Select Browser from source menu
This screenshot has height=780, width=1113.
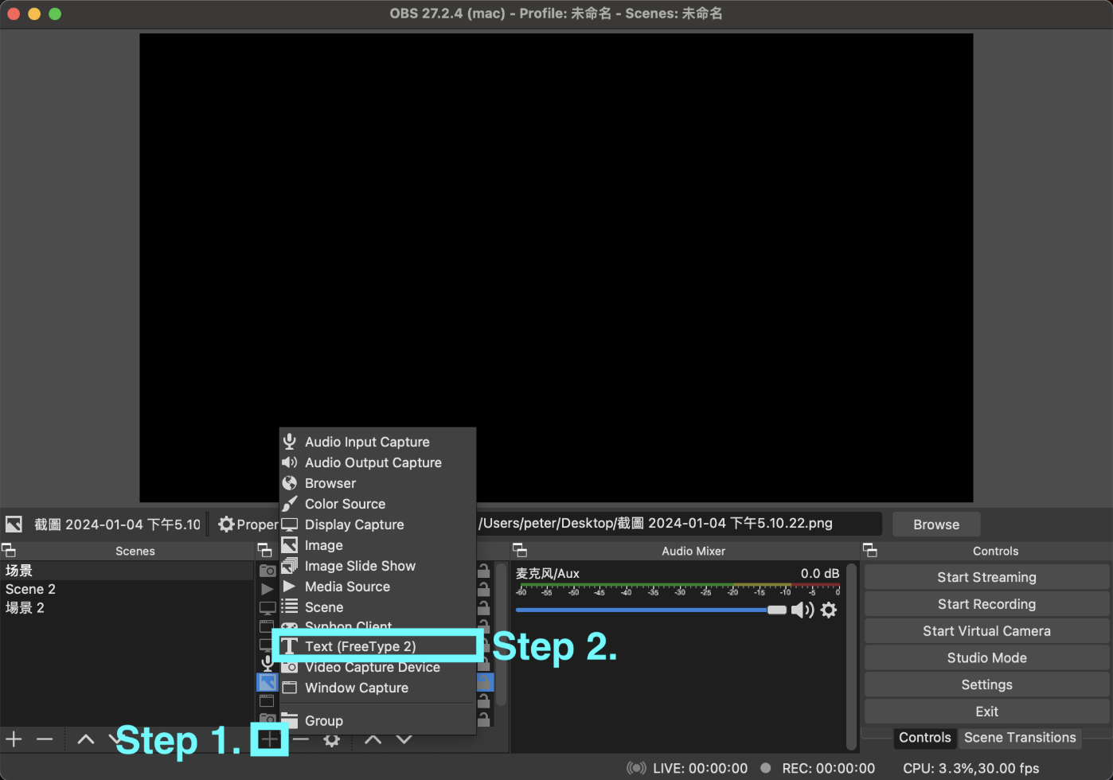(330, 483)
